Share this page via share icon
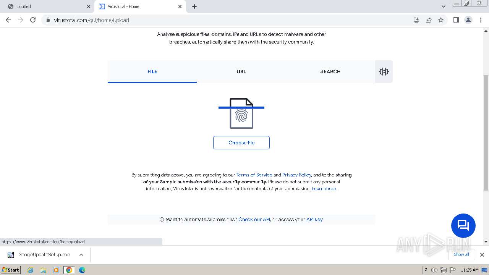This screenshot has height=275, width=489. [429, 20]
